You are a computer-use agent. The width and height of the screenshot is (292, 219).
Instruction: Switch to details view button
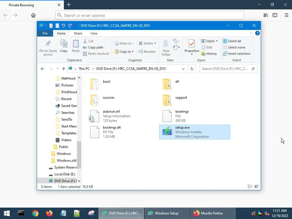pyautogui.click(x=250, y=186)
